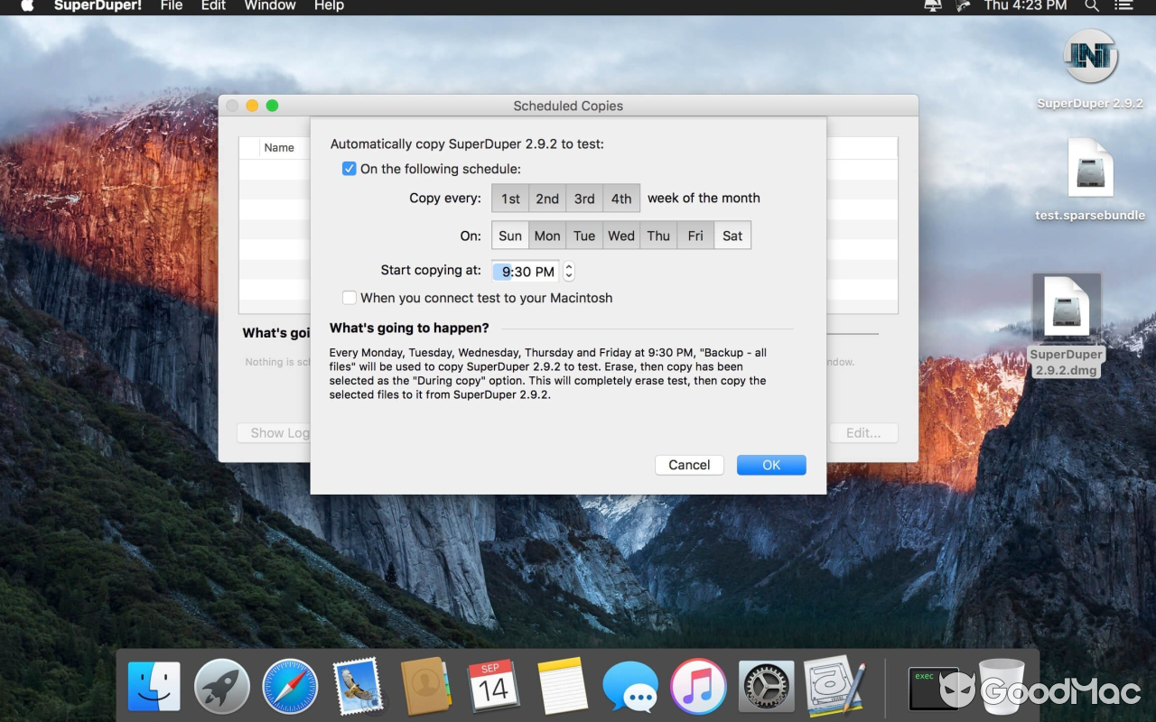
Task: Open Spotlight search in the menu bar
Action: point(1092,6)
